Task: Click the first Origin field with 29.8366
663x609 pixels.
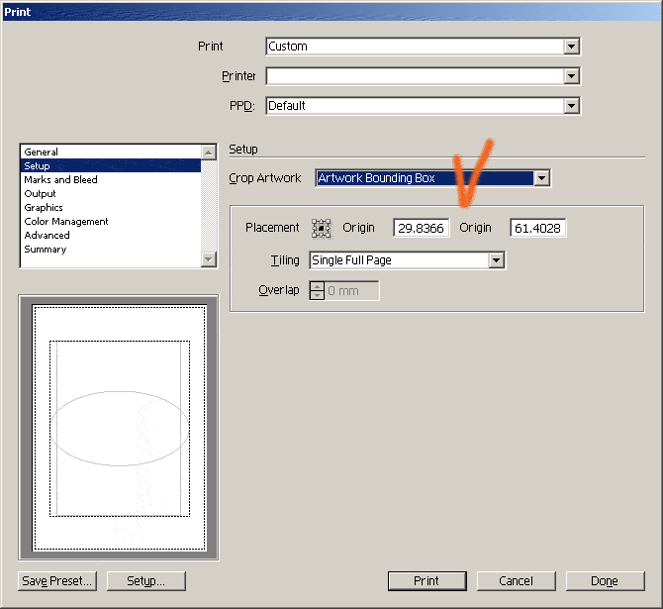Action: click(x=422, y=228)
